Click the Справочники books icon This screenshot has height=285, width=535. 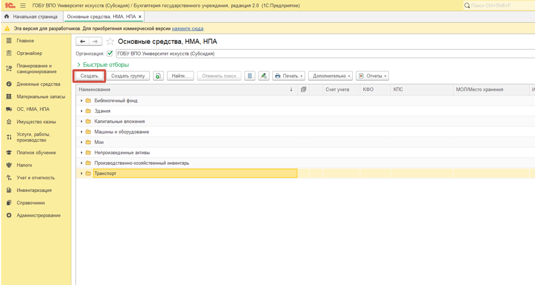[9, 203]
